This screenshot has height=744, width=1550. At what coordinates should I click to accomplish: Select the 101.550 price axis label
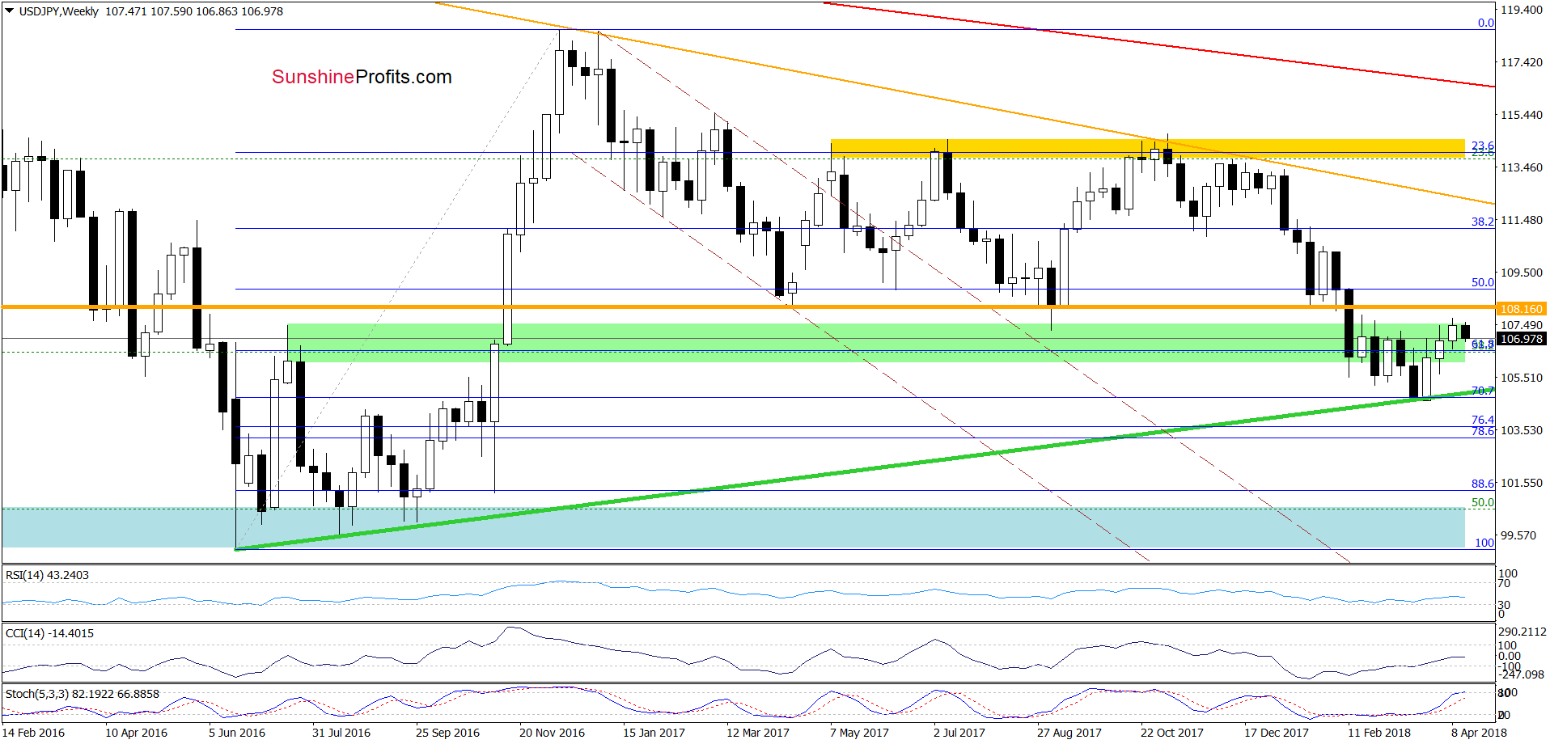click(x=1521, y=483)
